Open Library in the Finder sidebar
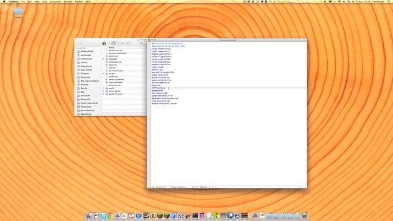The width and height of the screenshot is (393, 221). point(84,63)
